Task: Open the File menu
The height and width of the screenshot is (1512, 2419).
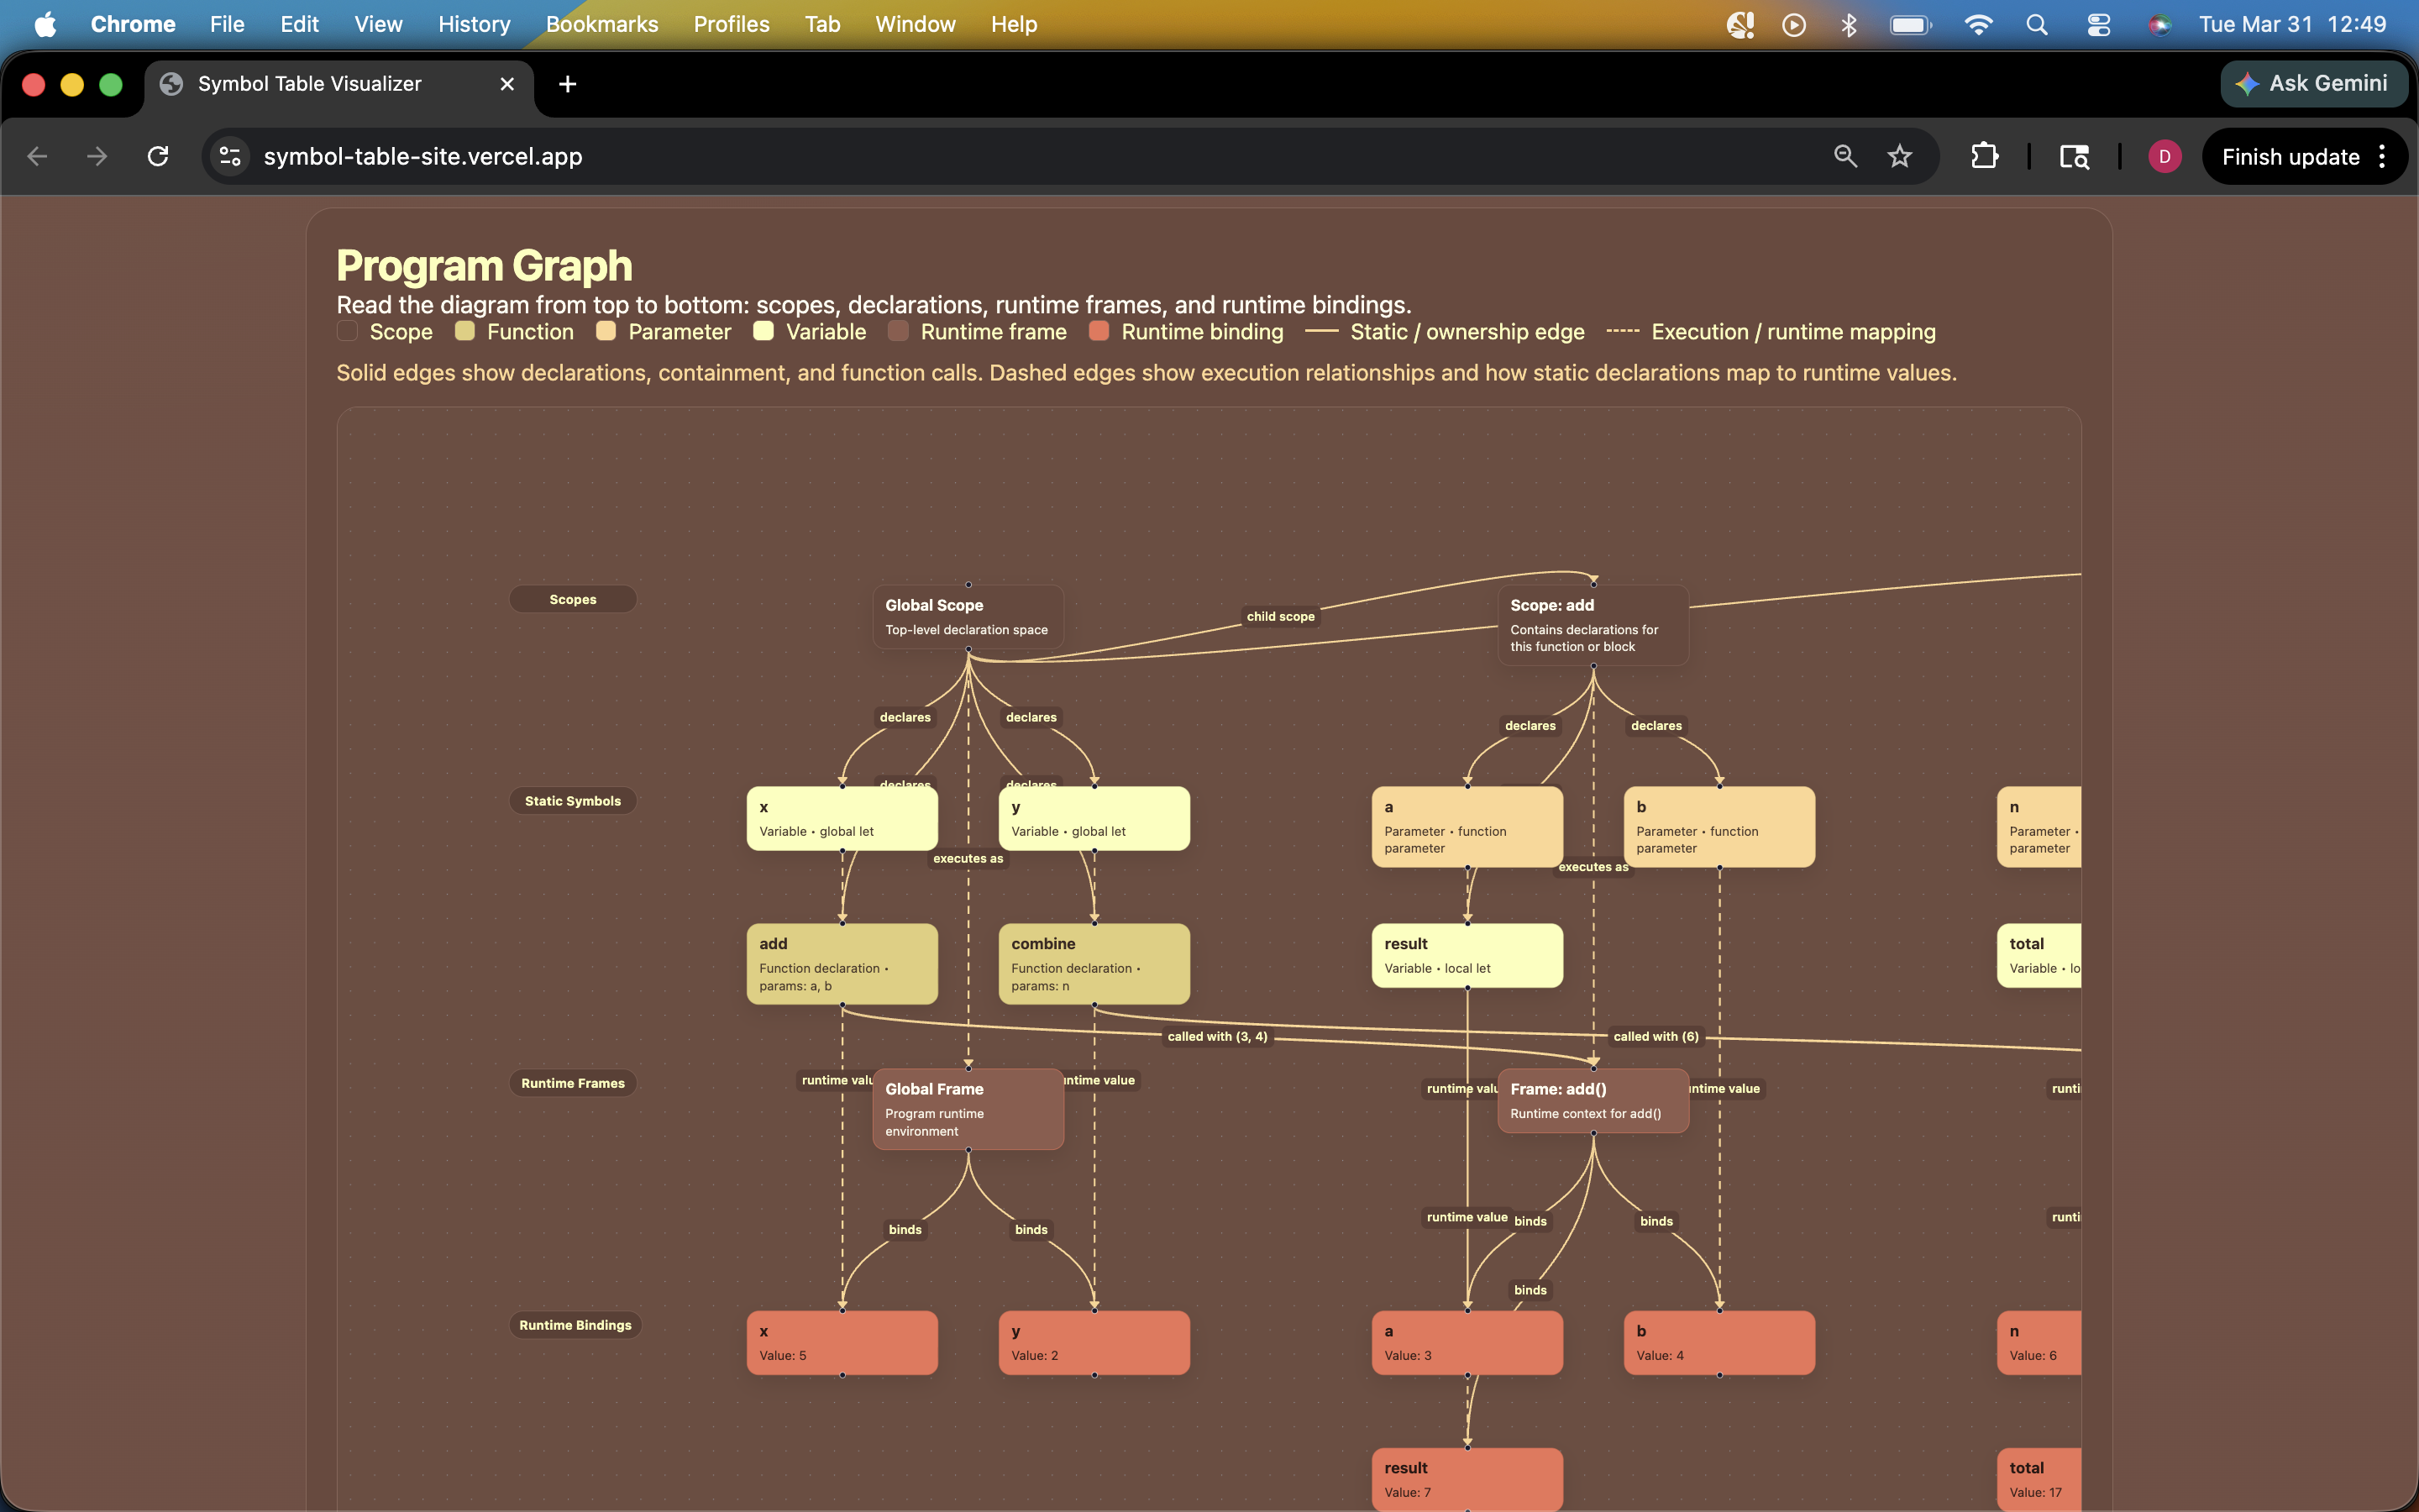Action: click(227, 24)
